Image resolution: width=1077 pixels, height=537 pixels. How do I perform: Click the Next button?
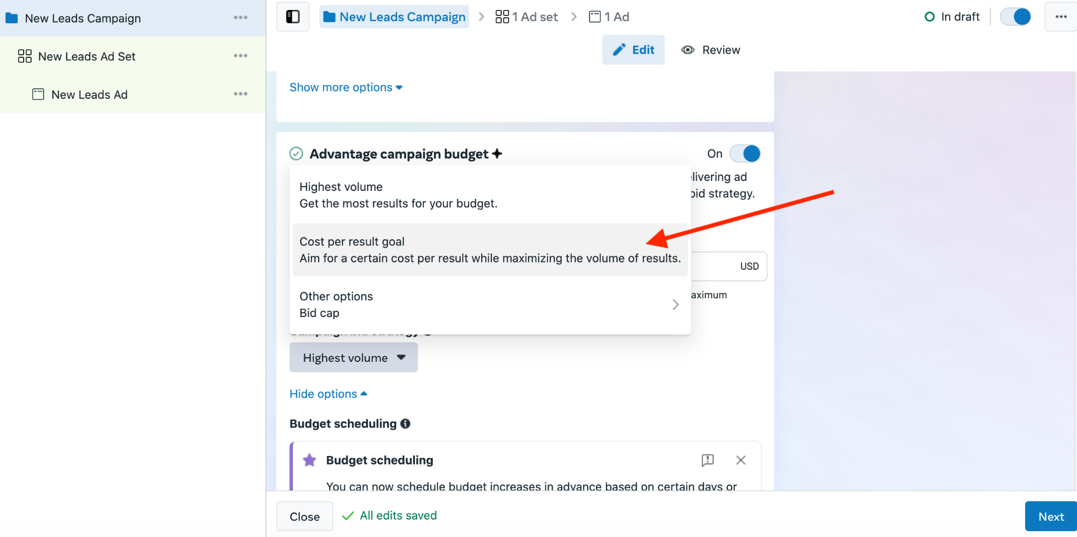tap(1051, 516)
